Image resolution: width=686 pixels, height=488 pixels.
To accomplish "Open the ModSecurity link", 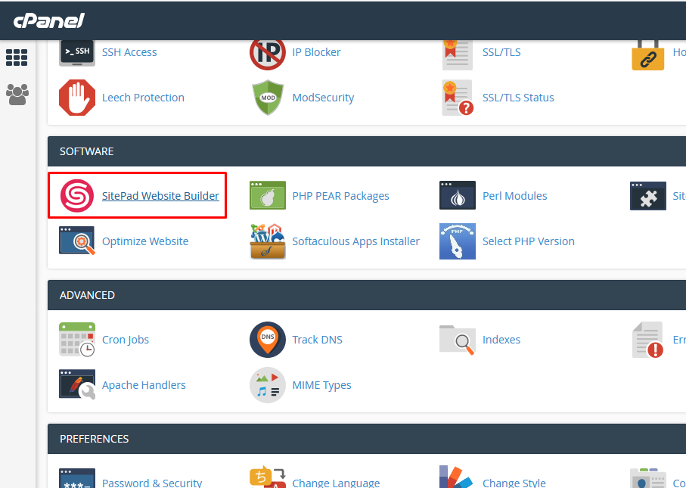I will point(323,98).
